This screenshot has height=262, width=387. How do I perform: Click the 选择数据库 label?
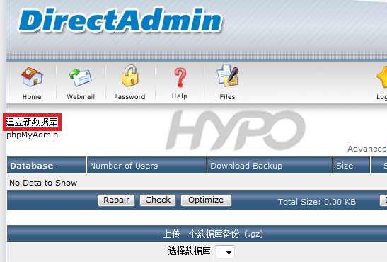189,251
